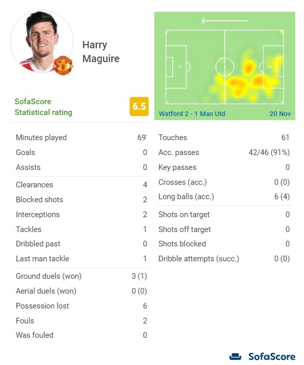Click Harry Maguire's profile photo

click(x=42, y=42)
